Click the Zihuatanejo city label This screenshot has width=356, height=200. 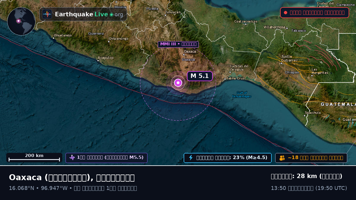(63, 35)
